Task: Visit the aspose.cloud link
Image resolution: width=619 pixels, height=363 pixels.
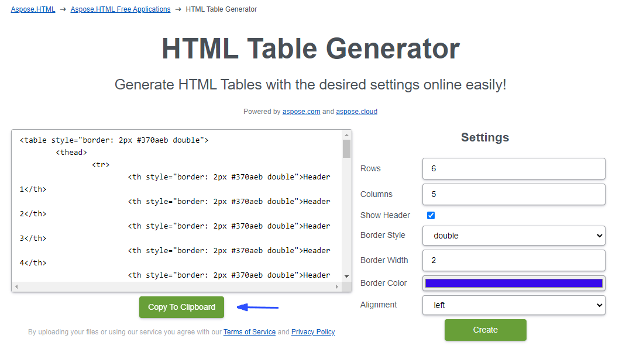Action: point(356,112)
